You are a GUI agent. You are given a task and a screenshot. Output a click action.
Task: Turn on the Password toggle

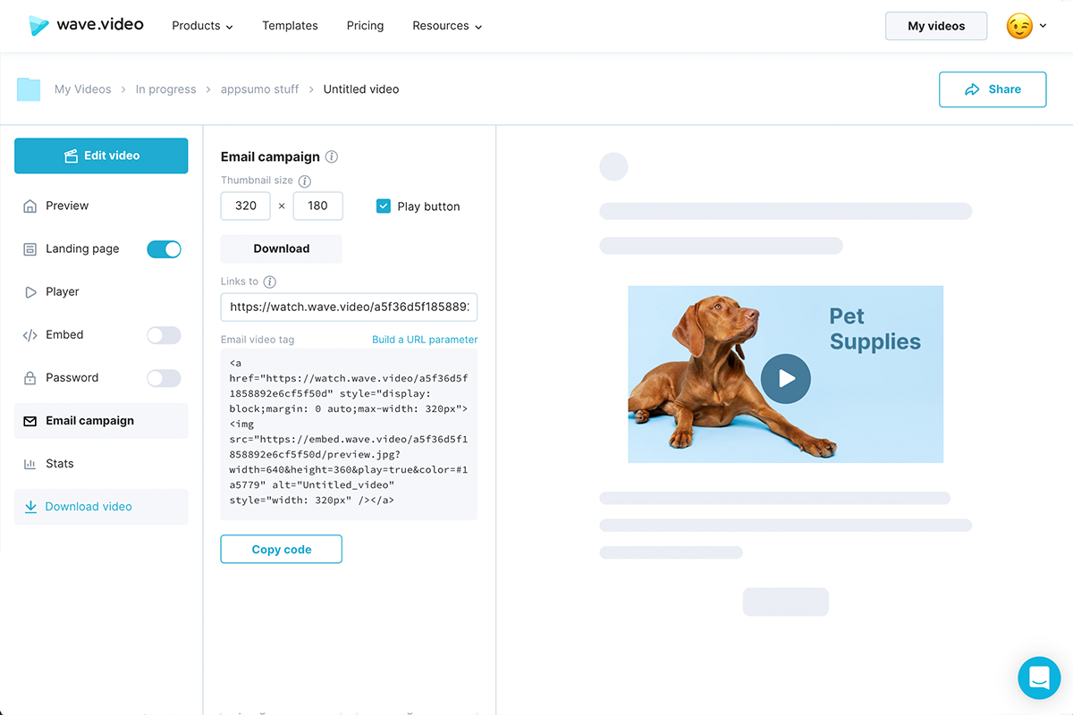[164, 378]
